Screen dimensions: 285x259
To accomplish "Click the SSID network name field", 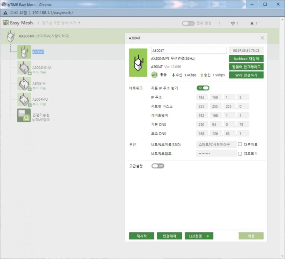I will [216, 144].
